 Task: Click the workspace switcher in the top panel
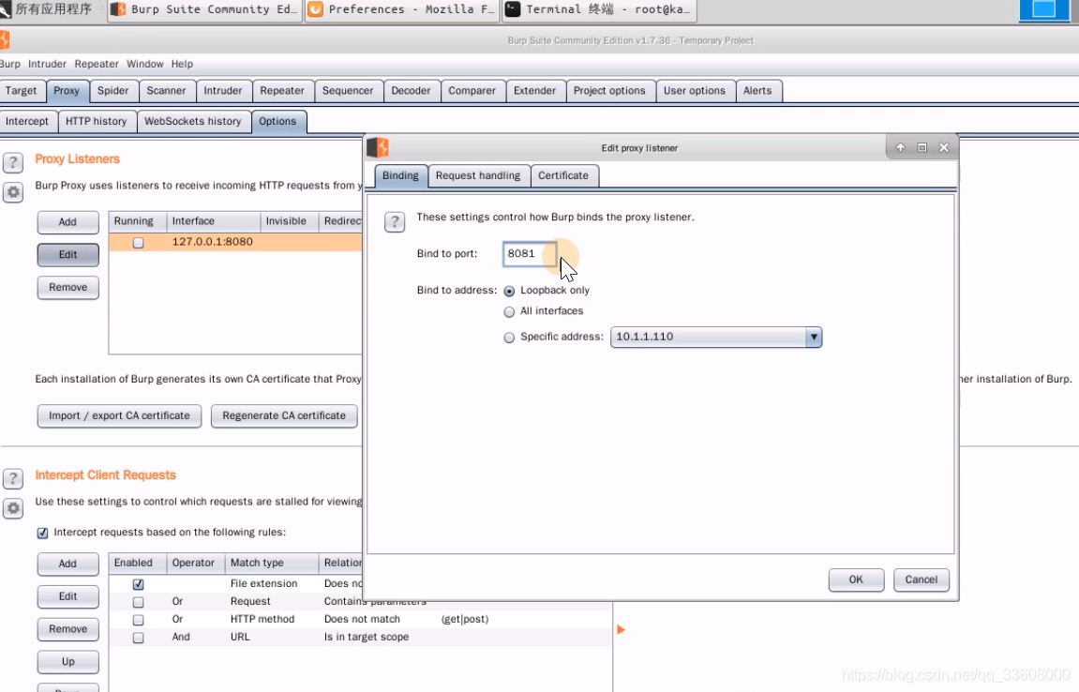tap(1043, 9)
